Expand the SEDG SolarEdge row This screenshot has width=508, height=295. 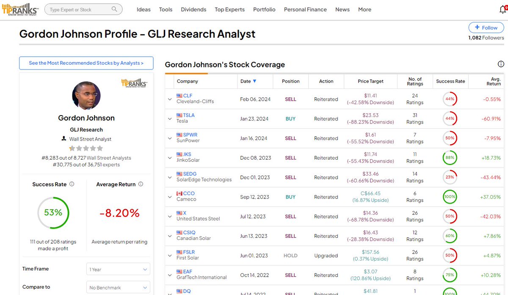(170, 177)
